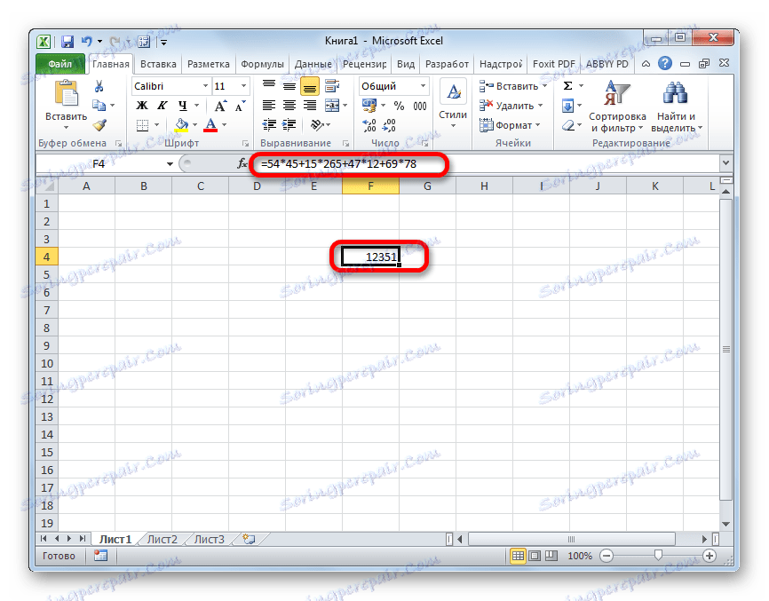Switch to the Формулы tab
The height and width of the screenshot is (601, 769).
coord(262,64)
